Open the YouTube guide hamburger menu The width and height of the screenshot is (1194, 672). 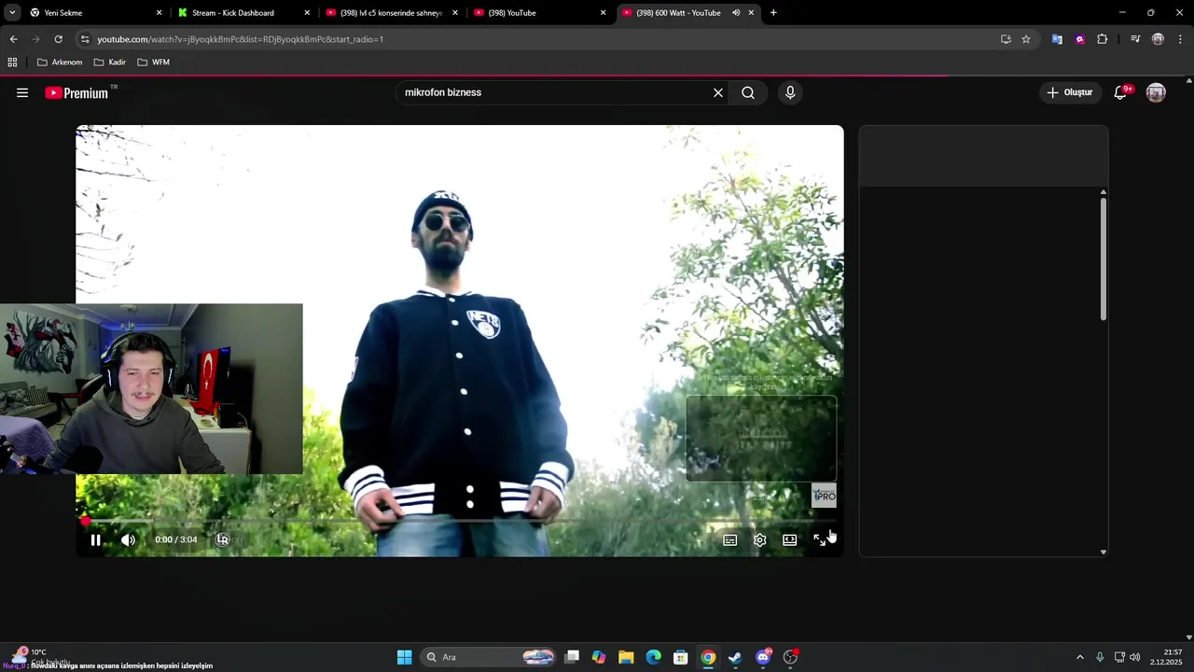click(22, 92)
